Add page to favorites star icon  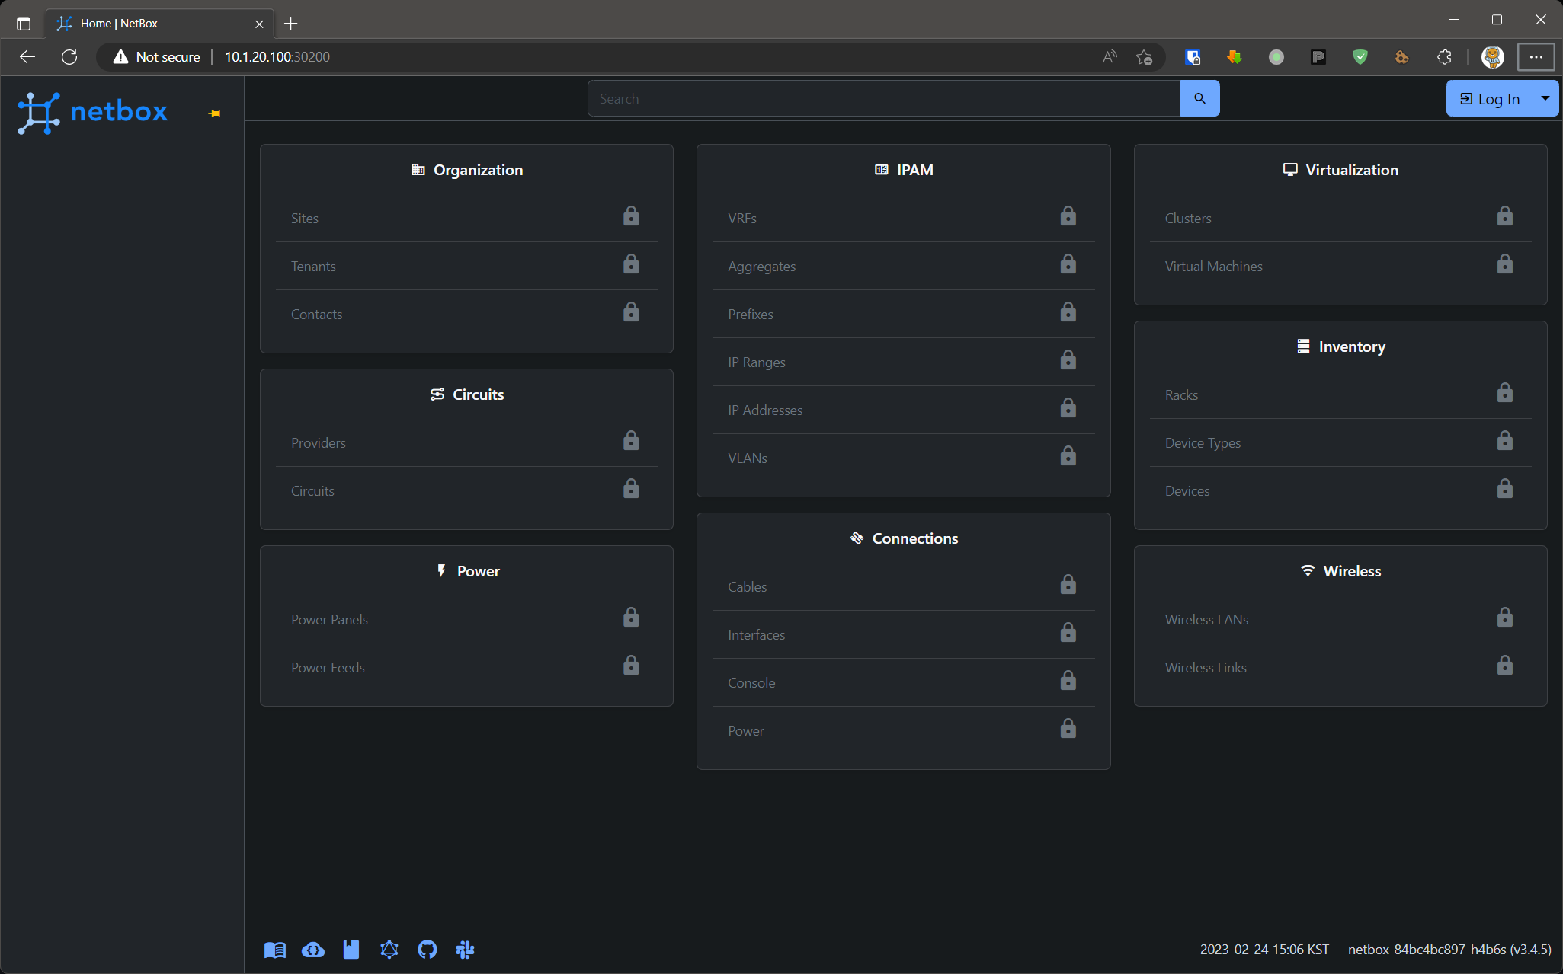click(1144, 57)
